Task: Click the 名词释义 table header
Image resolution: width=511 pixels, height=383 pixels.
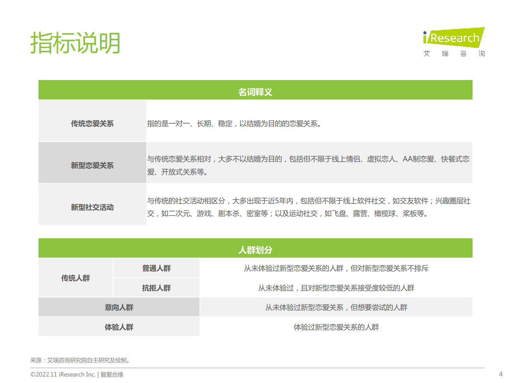Action: (255, 90)
